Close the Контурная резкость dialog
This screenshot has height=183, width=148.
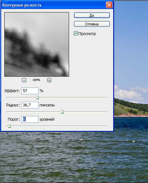pyautogui.click(x=109, y=5)
